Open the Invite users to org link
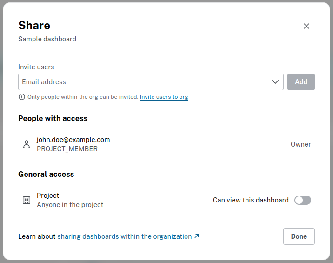The height and width of the screenshot is (263, 333). [x=164, y=97]
